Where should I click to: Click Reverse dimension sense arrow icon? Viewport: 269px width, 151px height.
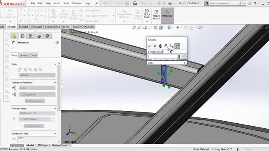[x=166, y=46]
